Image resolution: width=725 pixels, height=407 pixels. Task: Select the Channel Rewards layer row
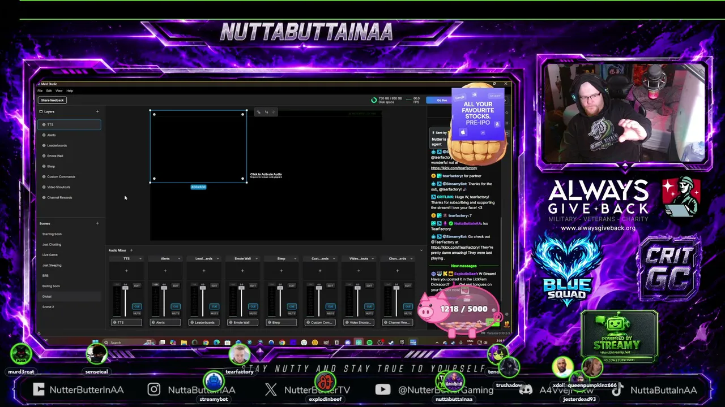click(x=69, y=197)
